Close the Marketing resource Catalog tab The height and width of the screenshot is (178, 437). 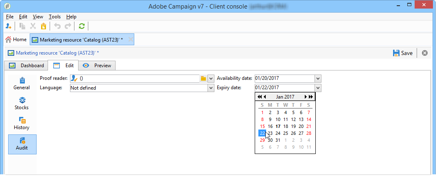130,40
